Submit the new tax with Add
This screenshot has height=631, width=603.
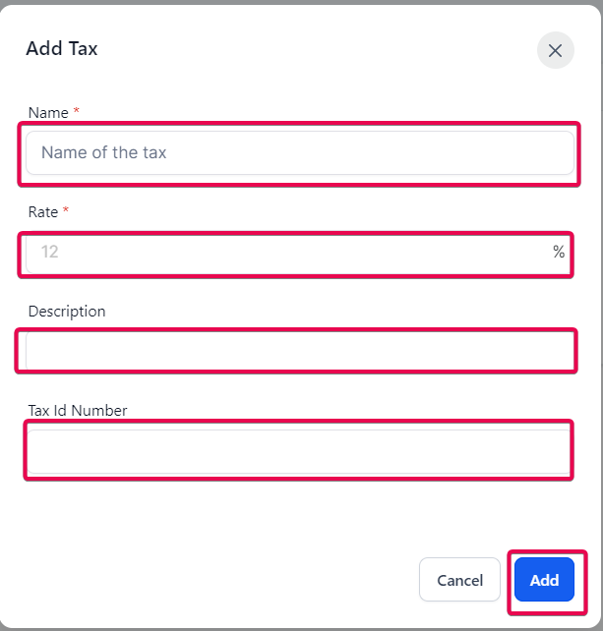click(x=544, y=580)
